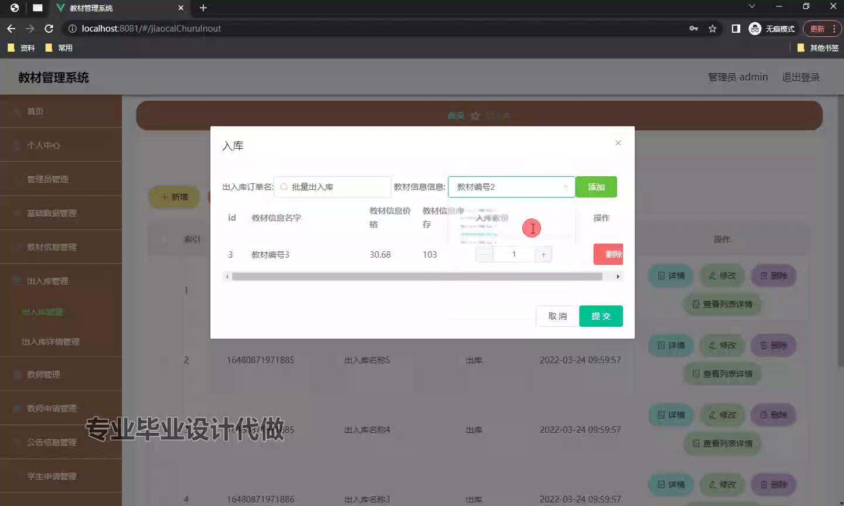Click 详情 button for 出入库名称3 row
Image resolution: width=844 pixels, height=506 pixels.
(x=671, y=485)
